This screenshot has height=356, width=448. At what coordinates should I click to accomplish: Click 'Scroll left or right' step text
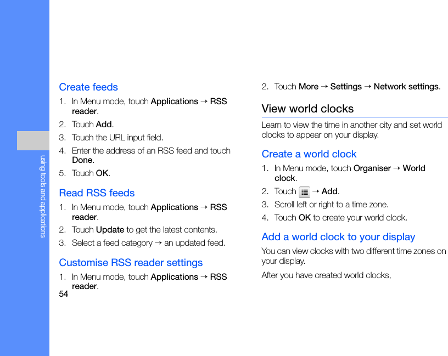point(331,205)
